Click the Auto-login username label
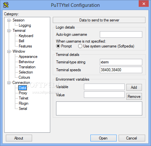 tap(72, 34)
